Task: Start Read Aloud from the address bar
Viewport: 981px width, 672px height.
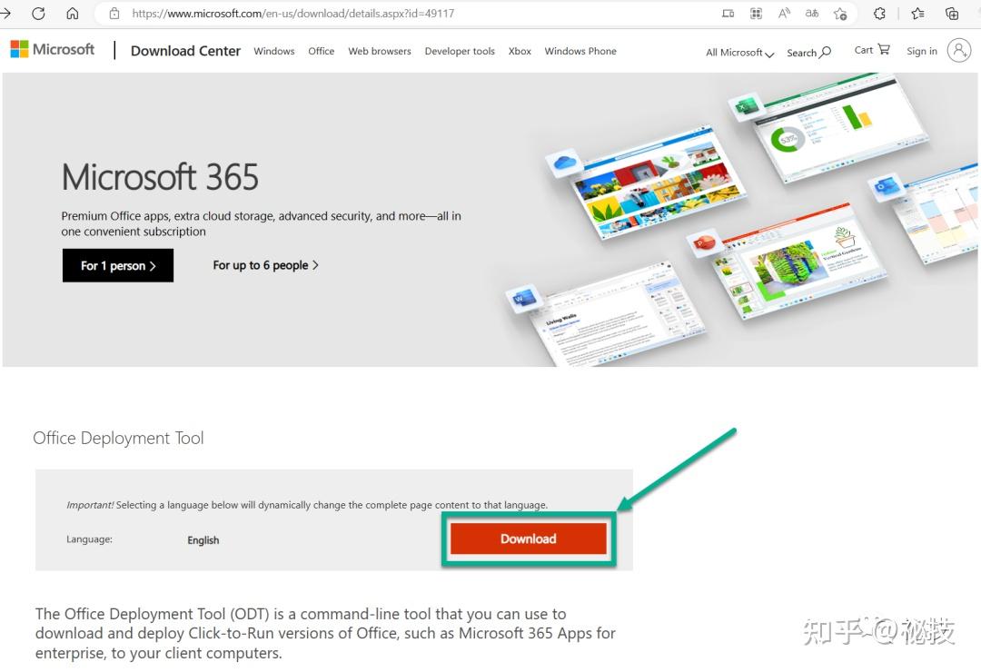Action: click(x=784, y=13)
